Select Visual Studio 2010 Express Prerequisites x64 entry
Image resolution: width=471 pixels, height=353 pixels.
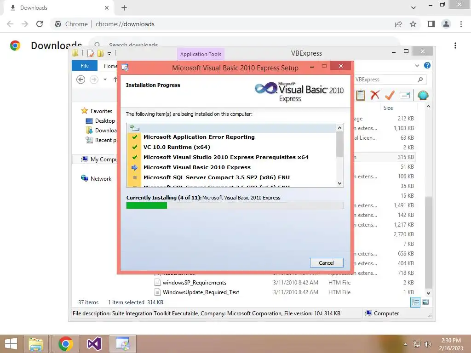[226, 157]
